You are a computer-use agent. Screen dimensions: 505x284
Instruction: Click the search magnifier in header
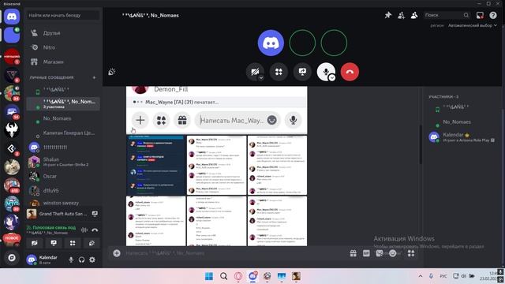(x=466, y=15)
